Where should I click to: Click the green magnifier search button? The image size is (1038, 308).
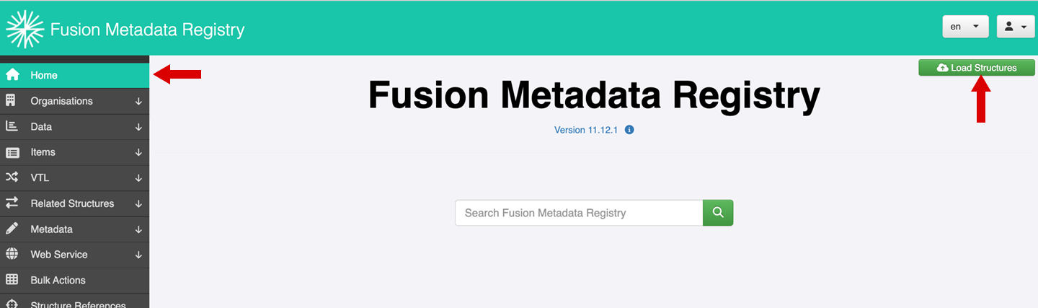coord(718,213)
